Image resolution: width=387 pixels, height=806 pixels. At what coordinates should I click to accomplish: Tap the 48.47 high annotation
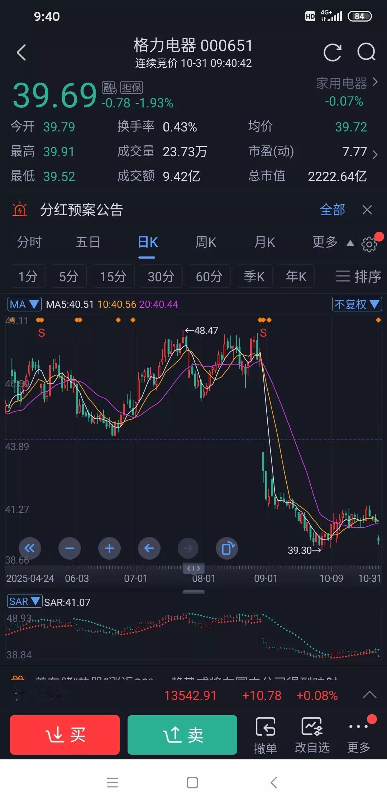[201, 330]
